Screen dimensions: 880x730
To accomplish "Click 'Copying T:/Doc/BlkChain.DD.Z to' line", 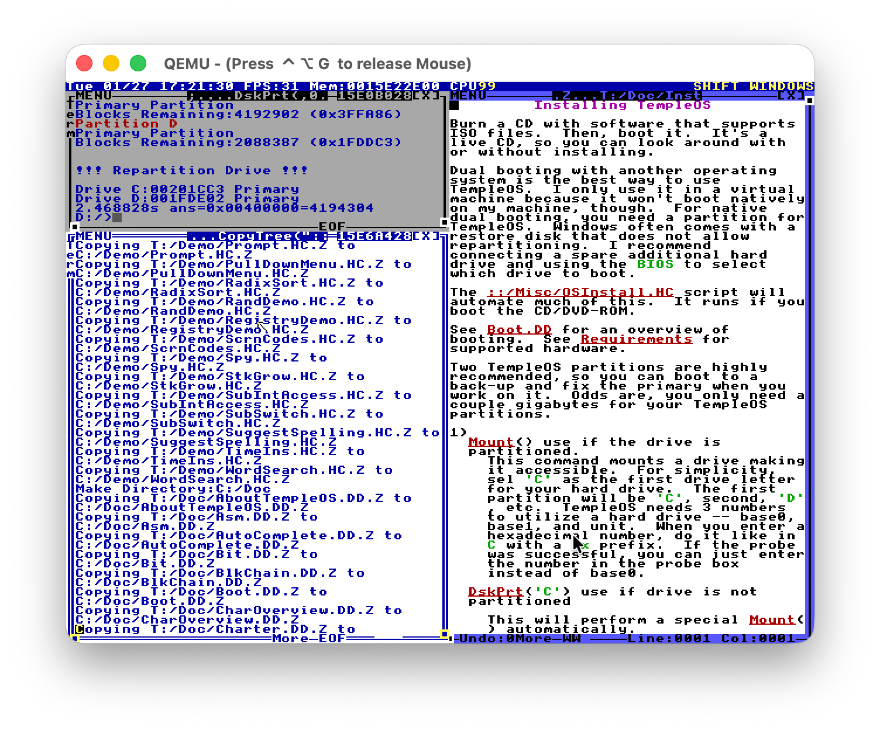I will click(x=220, y=573).
